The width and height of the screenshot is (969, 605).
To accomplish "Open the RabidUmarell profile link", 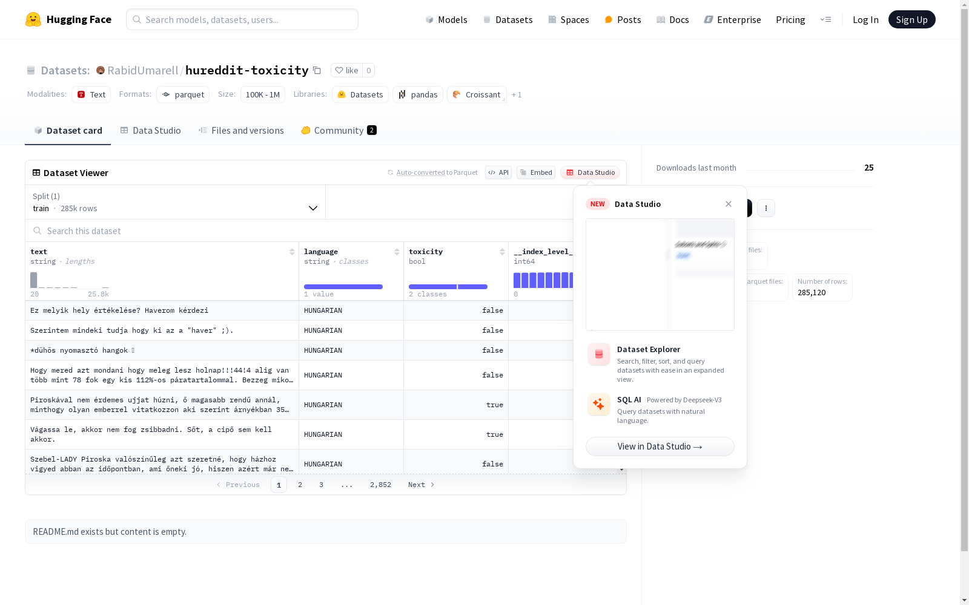I will pyautogui.click(x=143, y=70).
